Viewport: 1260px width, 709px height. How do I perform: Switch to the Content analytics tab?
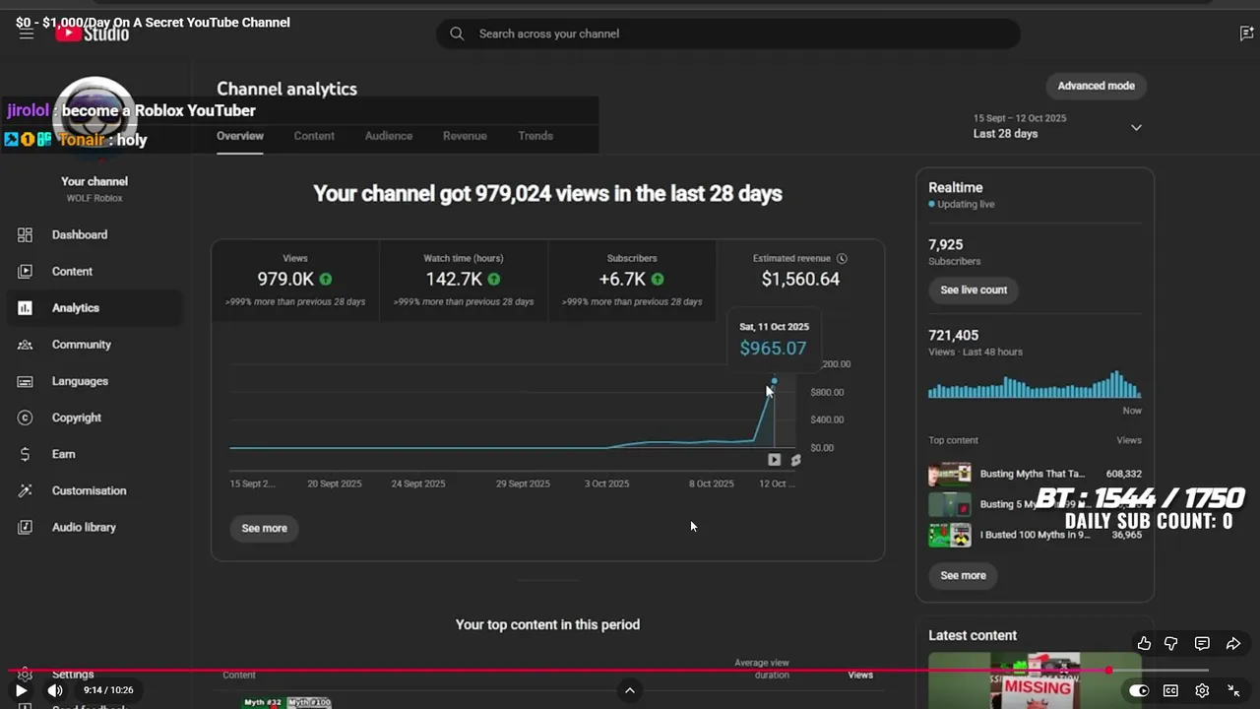coord(314,136)
